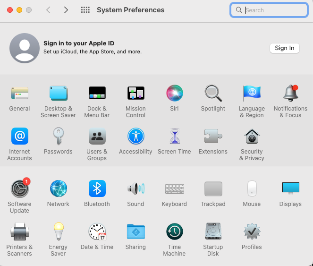Open Time Machine settings
313x266 pixels.
tap(174, 232)
